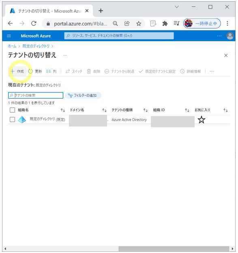Screen dimensions: 238x253
Task: Check the 既定のディレクトリ row checkbox
Action: point(12,120)
